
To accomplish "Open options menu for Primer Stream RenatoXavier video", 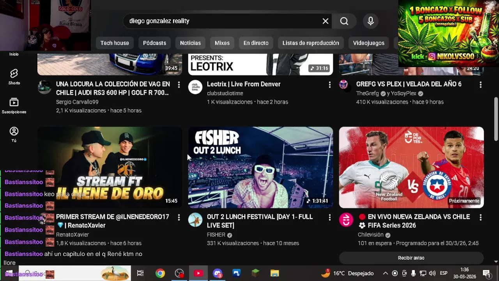I will (179, 217).
